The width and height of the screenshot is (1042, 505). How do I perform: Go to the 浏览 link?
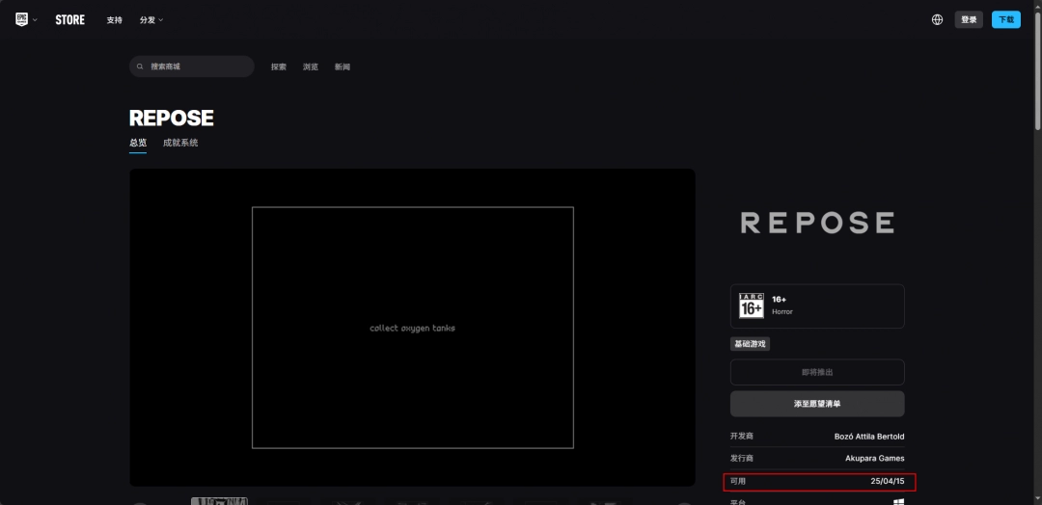pyautogui.click(x=311, y=66)
